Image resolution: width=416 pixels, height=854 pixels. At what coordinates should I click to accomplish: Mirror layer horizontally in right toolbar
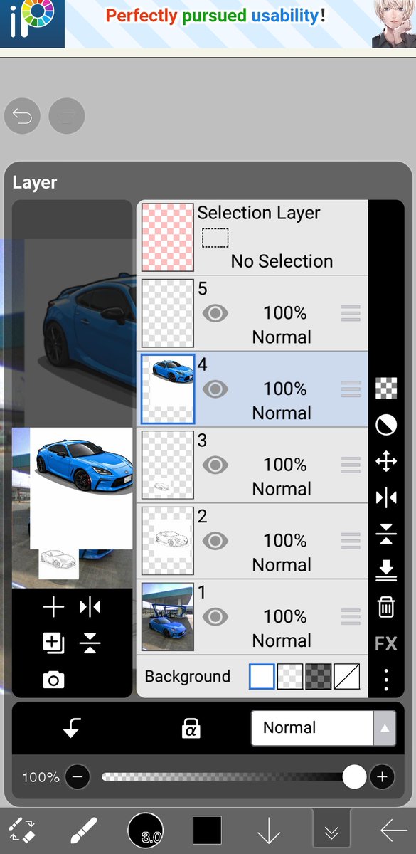point(386,497)
